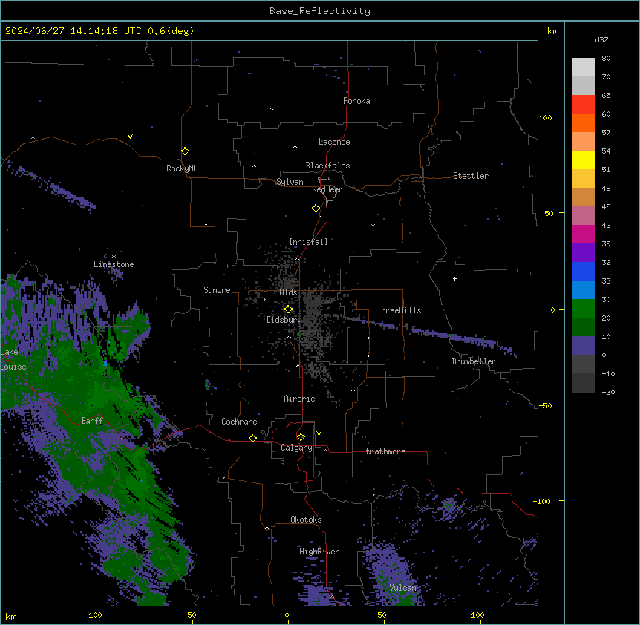The image size is (640, 625).
Task: Click the Drumheller label
Action: (x=474, y=361)
